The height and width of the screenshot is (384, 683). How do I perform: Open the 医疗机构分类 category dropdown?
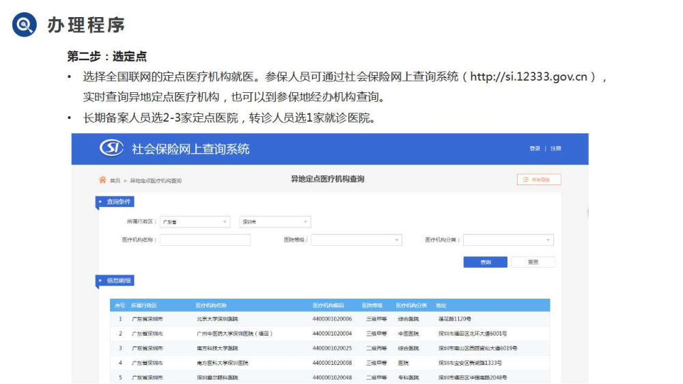pos(507,241)
